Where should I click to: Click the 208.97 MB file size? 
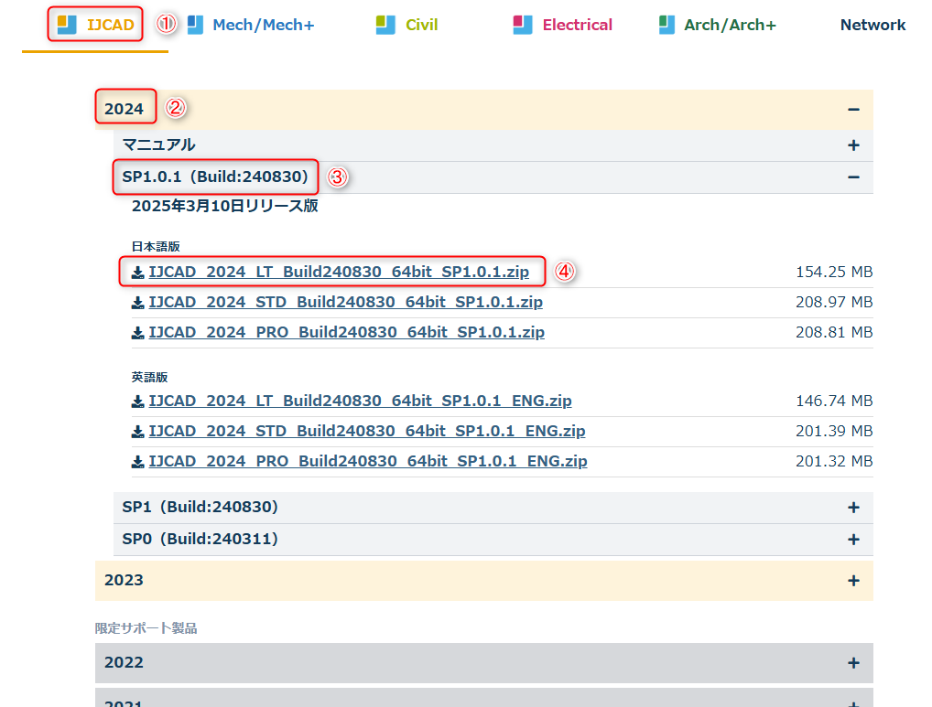point(834,302)
